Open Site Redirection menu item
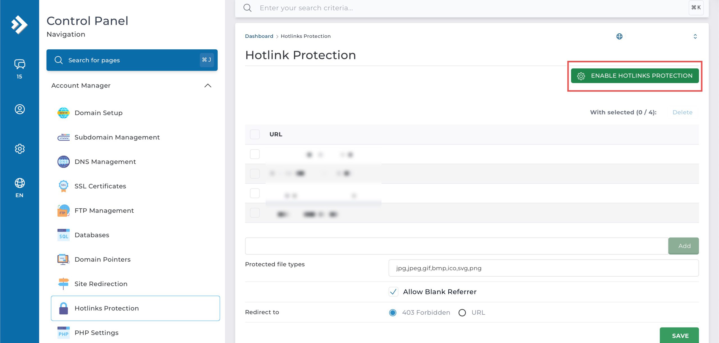The width and height of the screenshot is (719, 343). tap(101, 284)
